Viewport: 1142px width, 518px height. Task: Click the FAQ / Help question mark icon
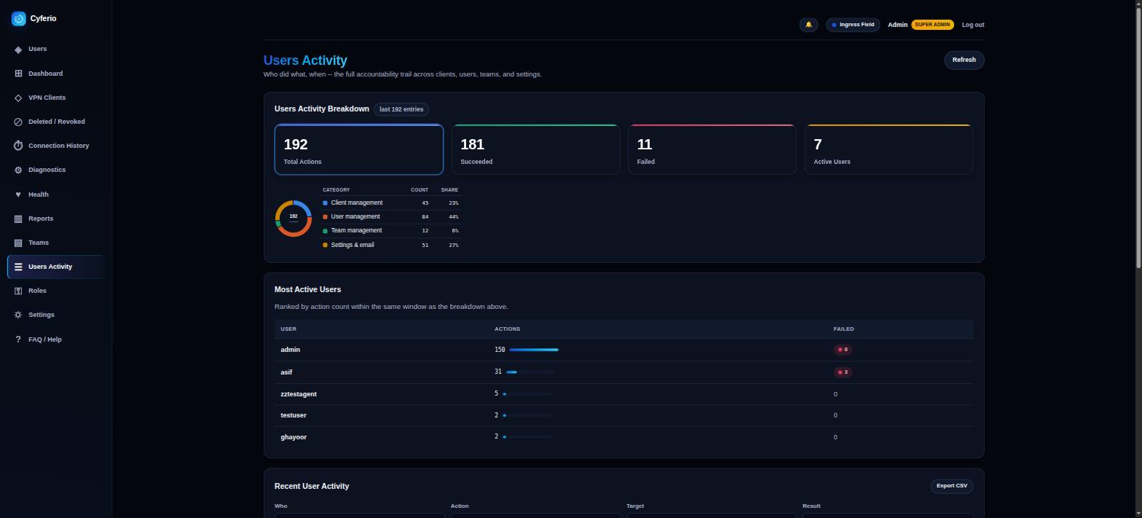[x=18, y=340]
